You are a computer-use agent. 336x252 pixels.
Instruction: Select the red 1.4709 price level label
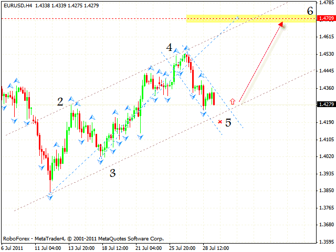(327, 18)
